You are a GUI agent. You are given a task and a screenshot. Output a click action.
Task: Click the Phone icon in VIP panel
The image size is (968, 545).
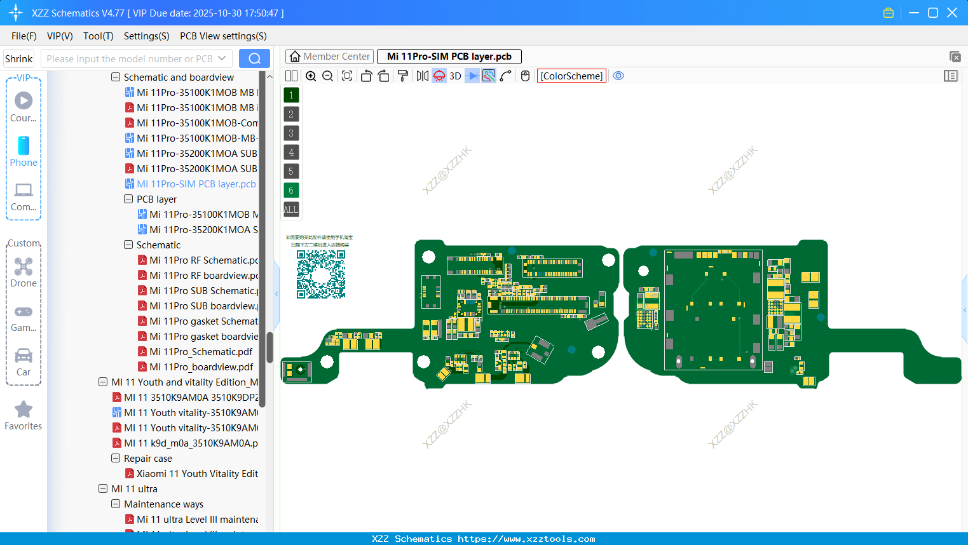click(x=24, y=149)
